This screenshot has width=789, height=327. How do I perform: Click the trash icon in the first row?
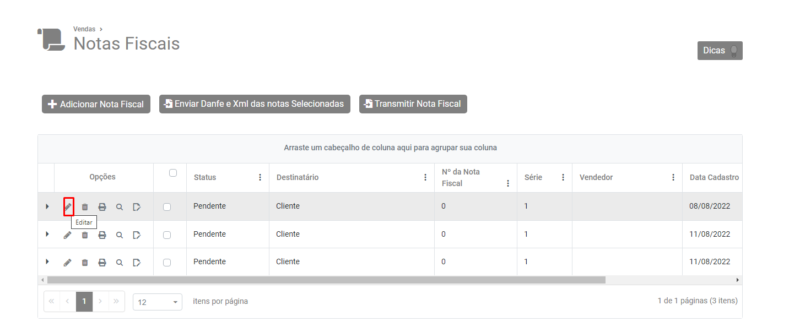click(85, 207)
